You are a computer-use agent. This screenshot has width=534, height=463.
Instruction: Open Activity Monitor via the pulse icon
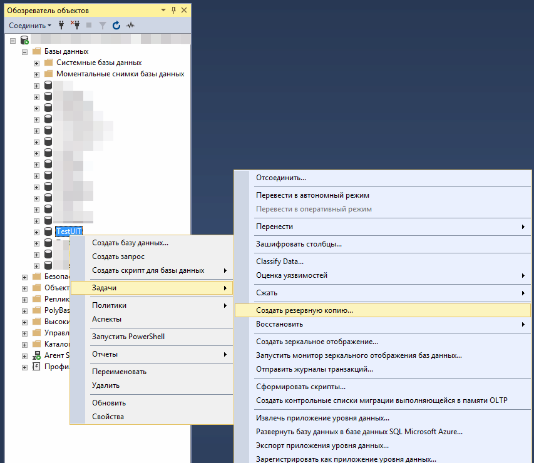130,26
